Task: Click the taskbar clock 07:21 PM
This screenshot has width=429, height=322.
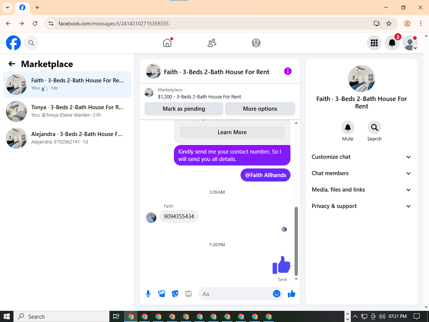Action: [398, 316]
